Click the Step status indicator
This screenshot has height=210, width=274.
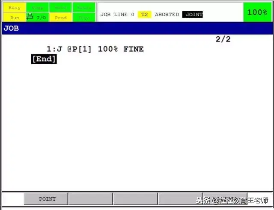click(37, 8)
